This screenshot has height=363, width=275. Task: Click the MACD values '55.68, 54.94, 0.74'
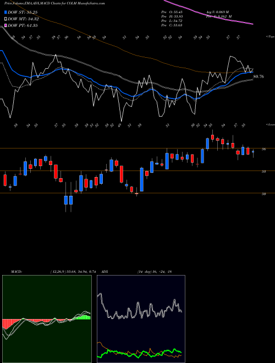click(80, 271)
